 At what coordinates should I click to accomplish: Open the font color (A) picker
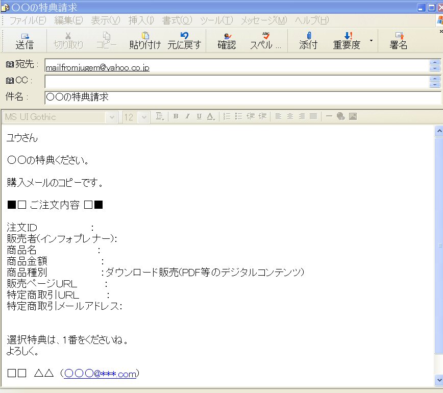click(211, 116)
